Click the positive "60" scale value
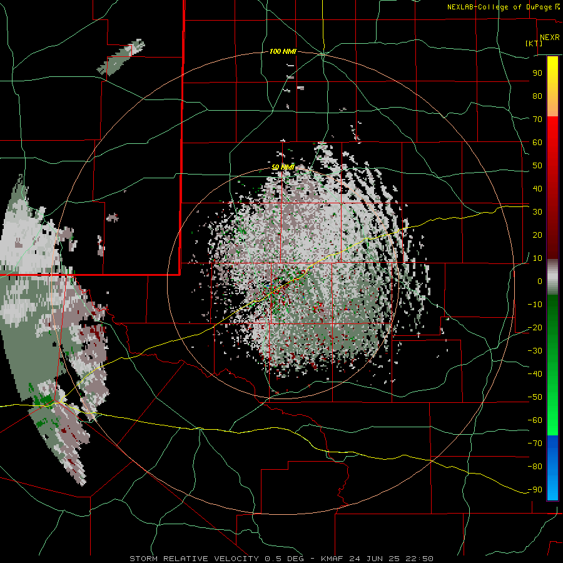 pyautogui.click(x=537, y=142)
